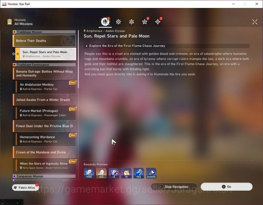Click Stop Navigation button
This screenshot has height=205, width=263.
(x=174, y=187)
